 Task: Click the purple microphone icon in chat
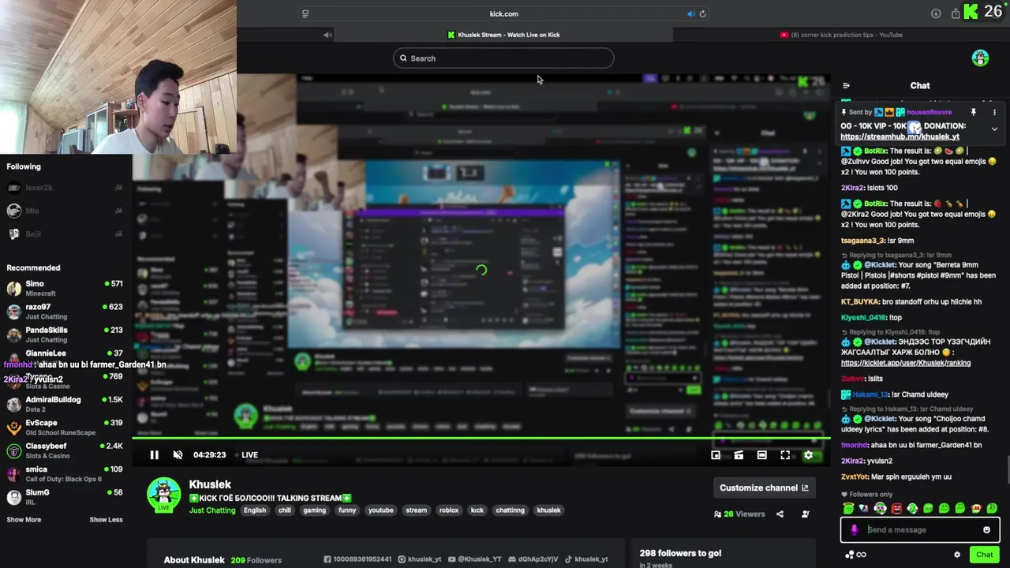[x=854, y=530]
